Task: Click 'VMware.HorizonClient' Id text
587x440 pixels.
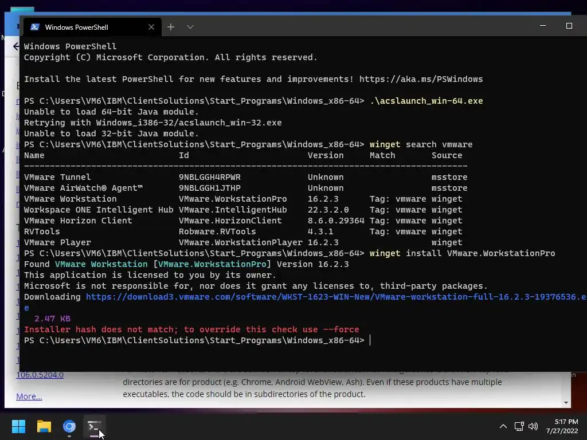Action: pyautogui.click(x=230, y=221)
